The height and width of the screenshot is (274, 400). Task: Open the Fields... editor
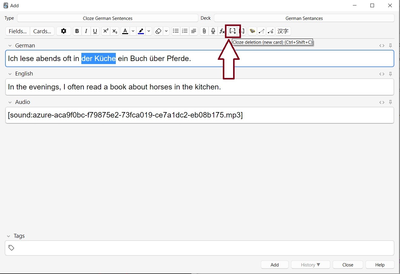18,31
